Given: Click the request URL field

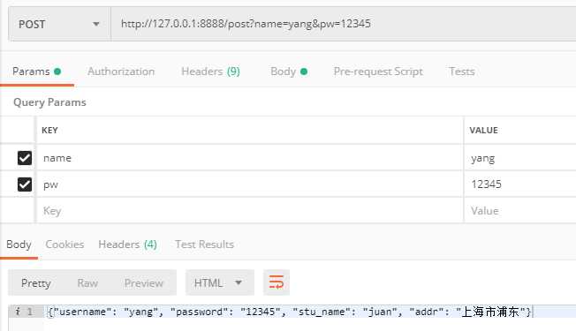Looking at the screenshot, I should click(344, 24).
